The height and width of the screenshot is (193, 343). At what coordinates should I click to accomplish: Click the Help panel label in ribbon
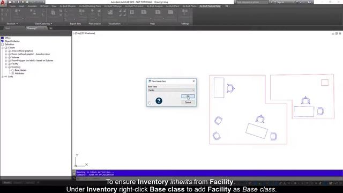(x=152, y=24)
